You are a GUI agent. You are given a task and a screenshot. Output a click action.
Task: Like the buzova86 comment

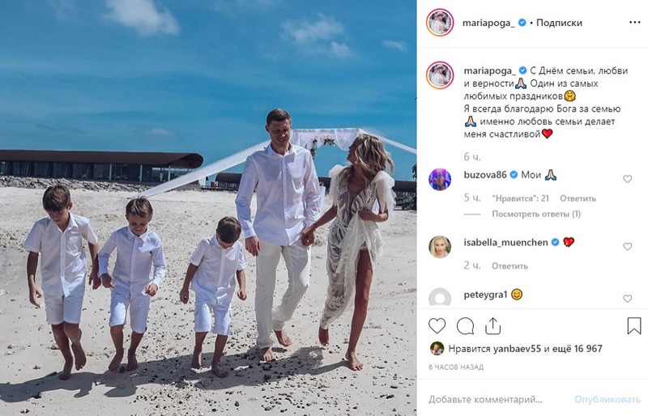pos(627,179)
